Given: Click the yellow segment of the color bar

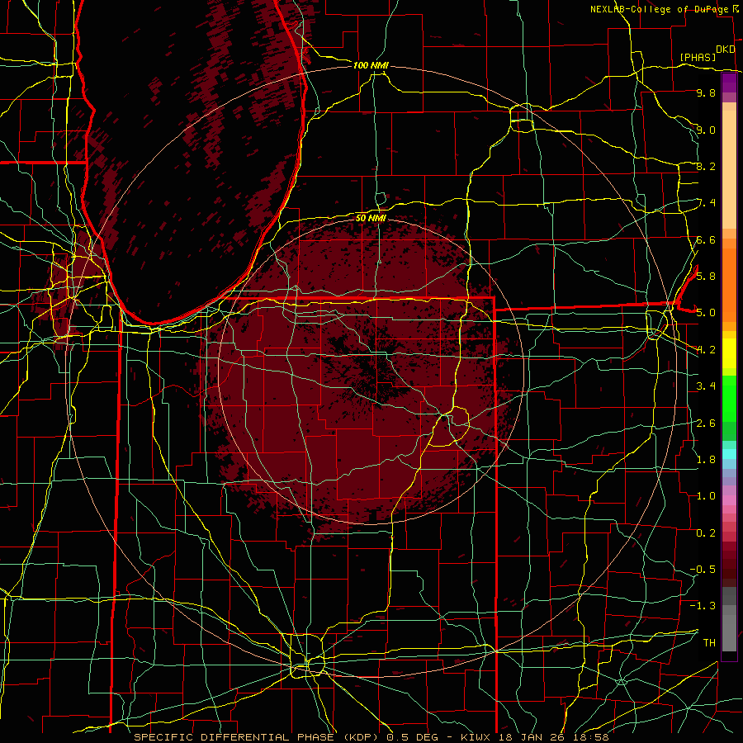Looking at the screenshot, I should pyautogui.click(x=729, y=353).
